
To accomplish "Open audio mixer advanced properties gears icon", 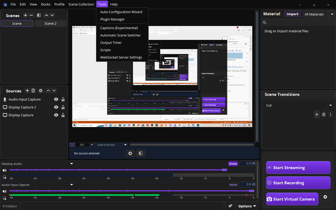I will tap(230, 206).
